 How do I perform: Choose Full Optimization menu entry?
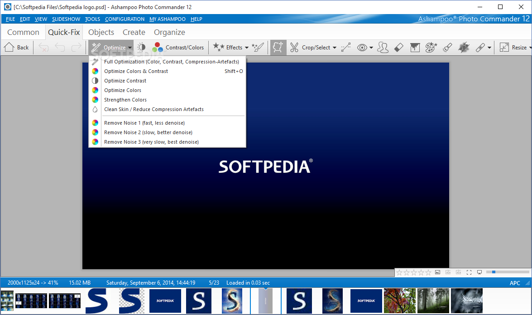[167, 62]
